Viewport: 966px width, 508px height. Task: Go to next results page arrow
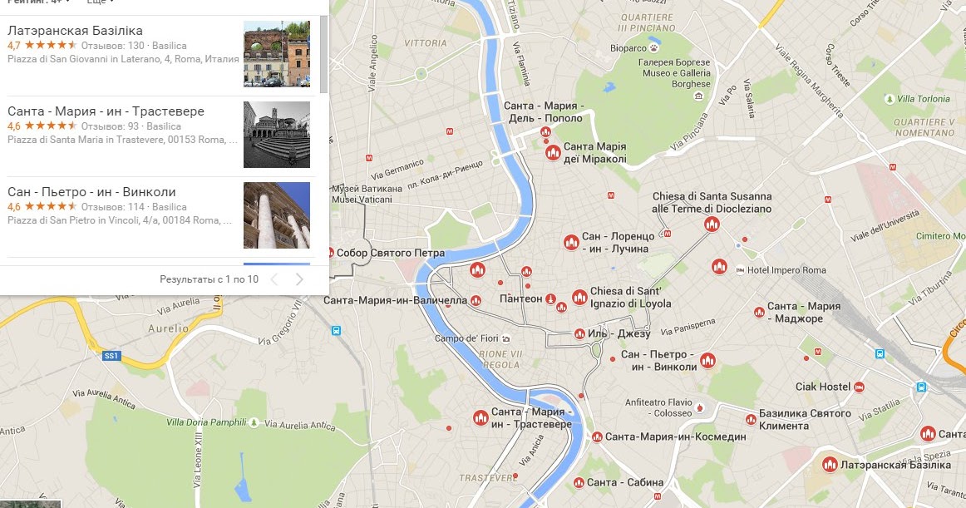[299, 279]
